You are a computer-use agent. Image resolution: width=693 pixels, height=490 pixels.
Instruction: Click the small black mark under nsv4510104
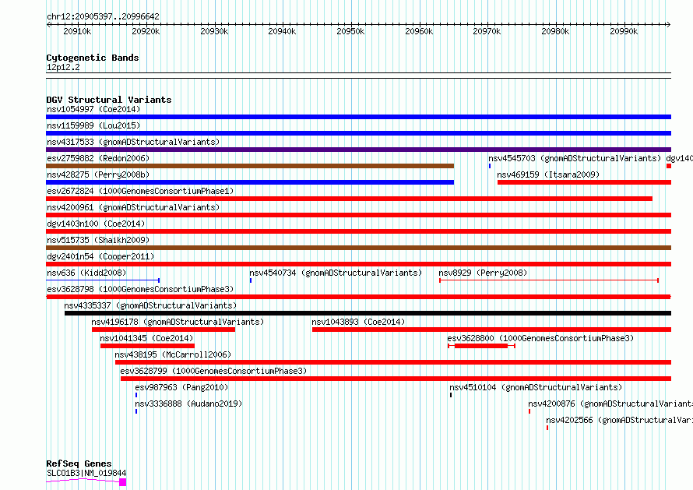[451, 396]
